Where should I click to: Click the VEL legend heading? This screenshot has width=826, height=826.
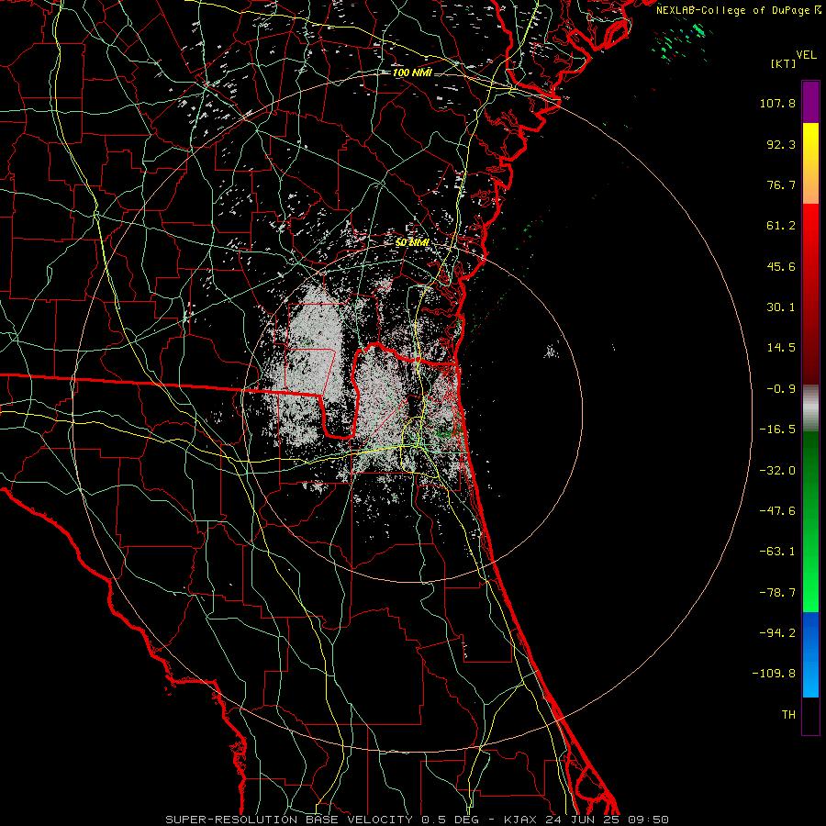tap(806, 55)
